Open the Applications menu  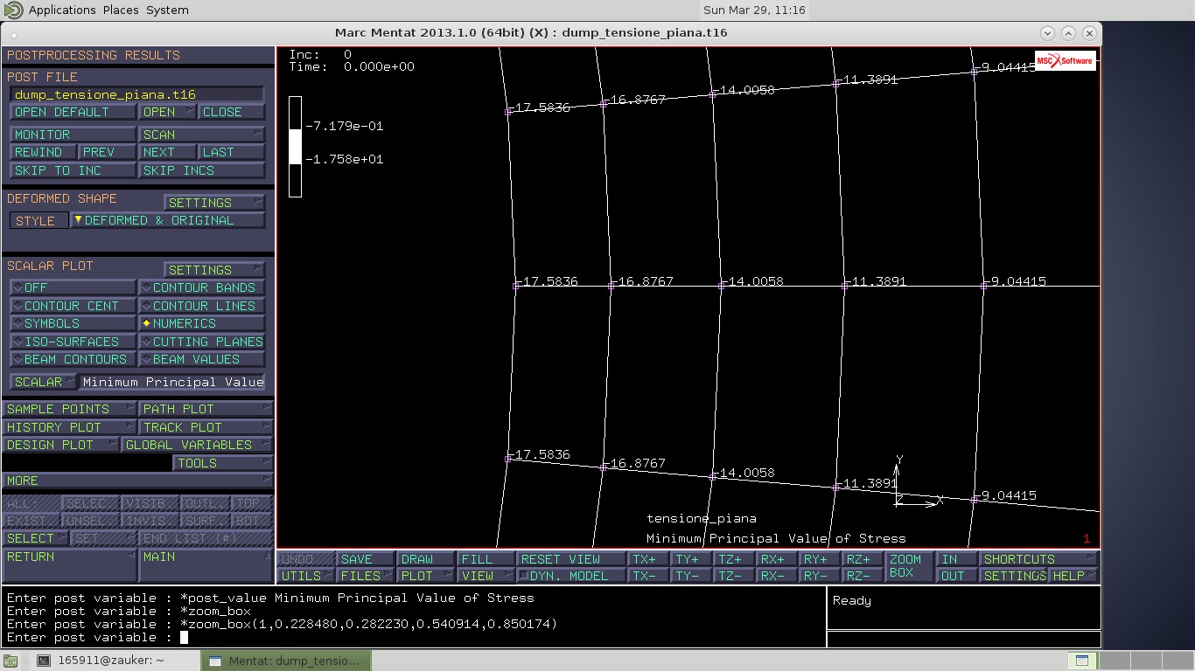(62, 10)
